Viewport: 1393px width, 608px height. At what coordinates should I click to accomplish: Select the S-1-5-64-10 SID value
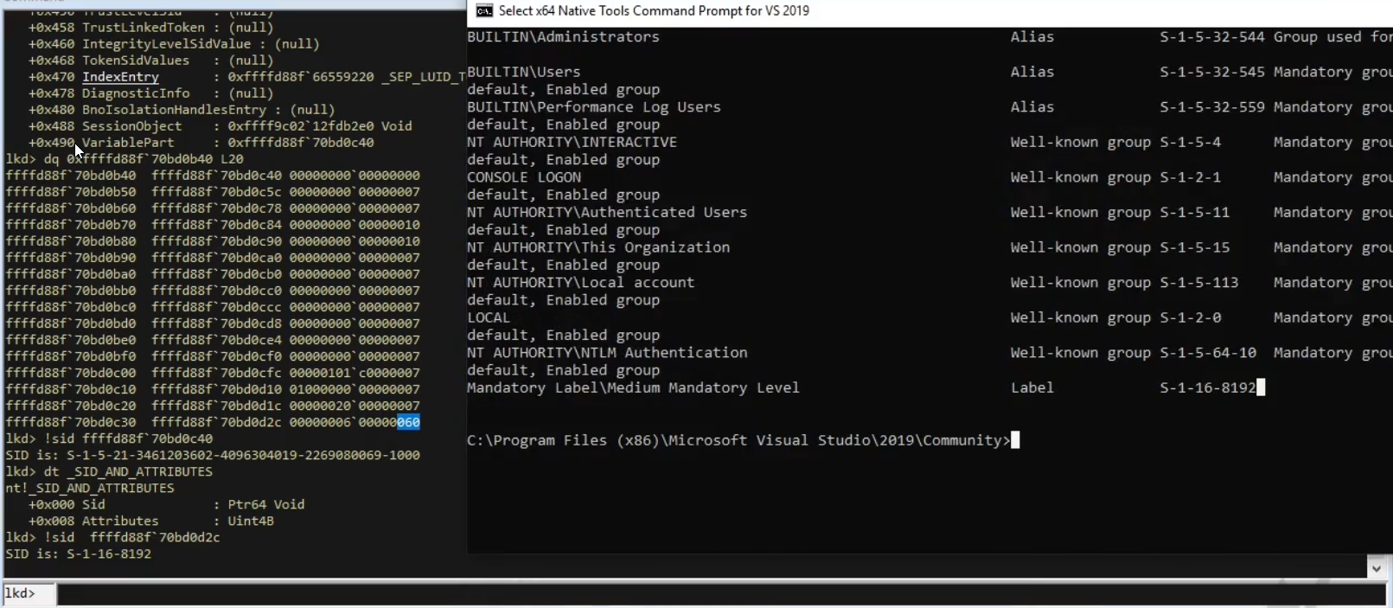(x=1208, y=353)
